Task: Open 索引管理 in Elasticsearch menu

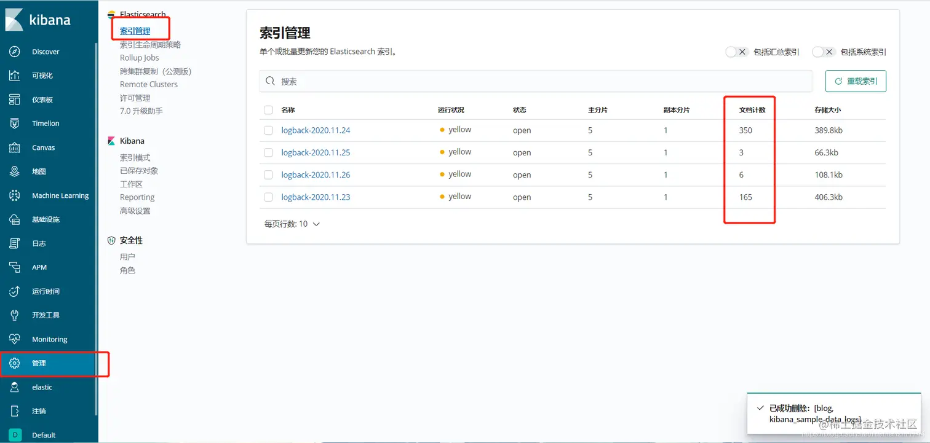Action: coord(135,31)
